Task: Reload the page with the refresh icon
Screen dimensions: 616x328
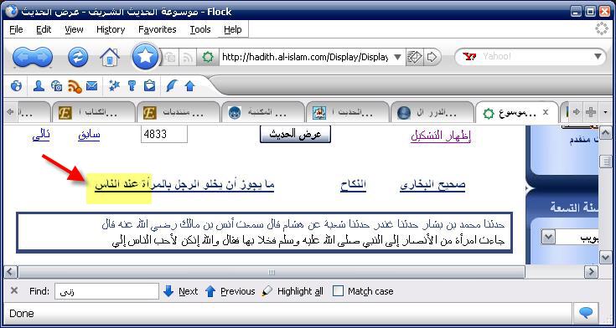Action: pyautogui.click(x=78, y=57)
